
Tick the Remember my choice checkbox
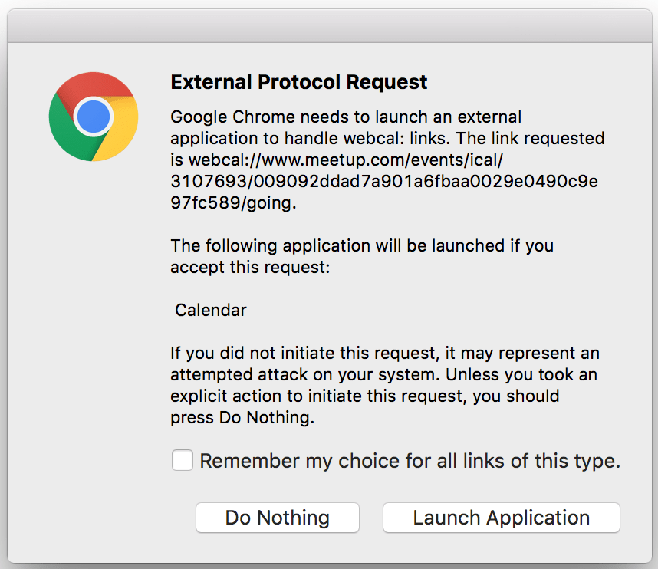coord(183,461)
